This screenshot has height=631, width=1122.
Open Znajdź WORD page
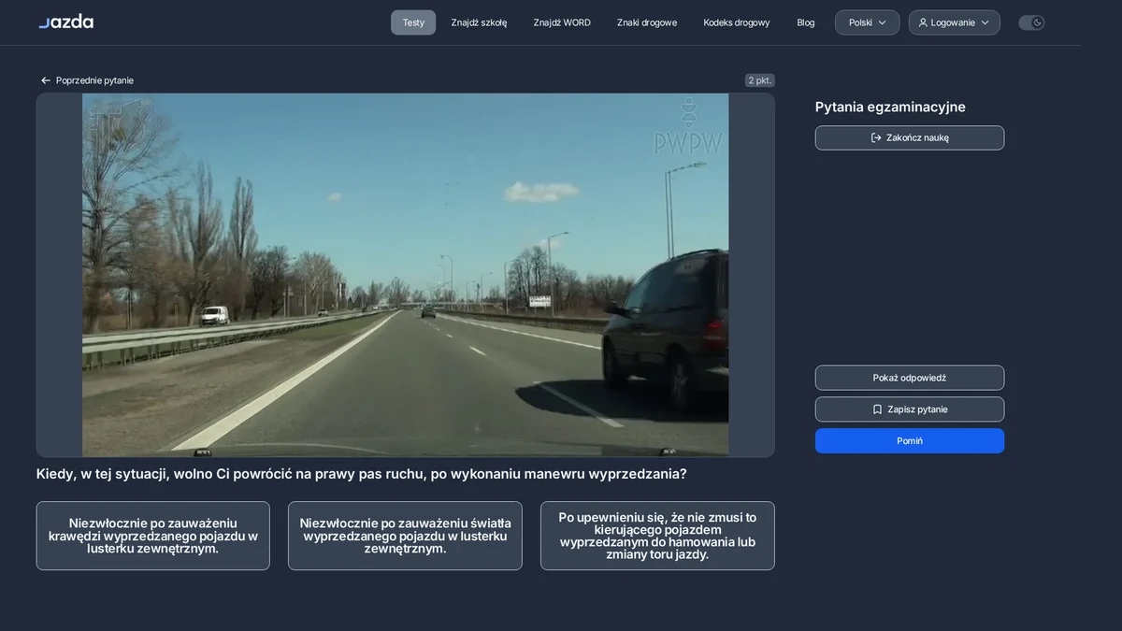pyautogui.click(x=562, y=22)
